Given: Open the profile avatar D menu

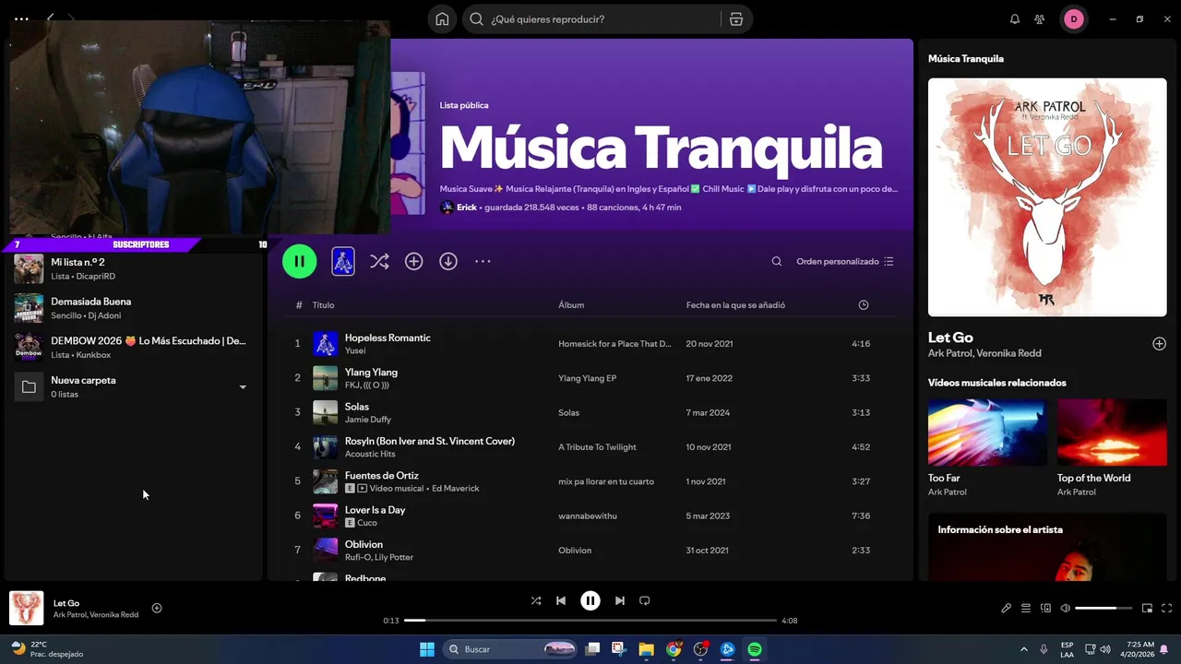Looking at the screenshot, I should point(1073,19).
